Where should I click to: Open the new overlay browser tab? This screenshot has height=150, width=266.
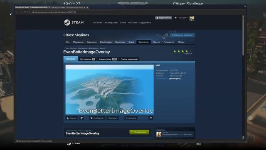[87, 7]
